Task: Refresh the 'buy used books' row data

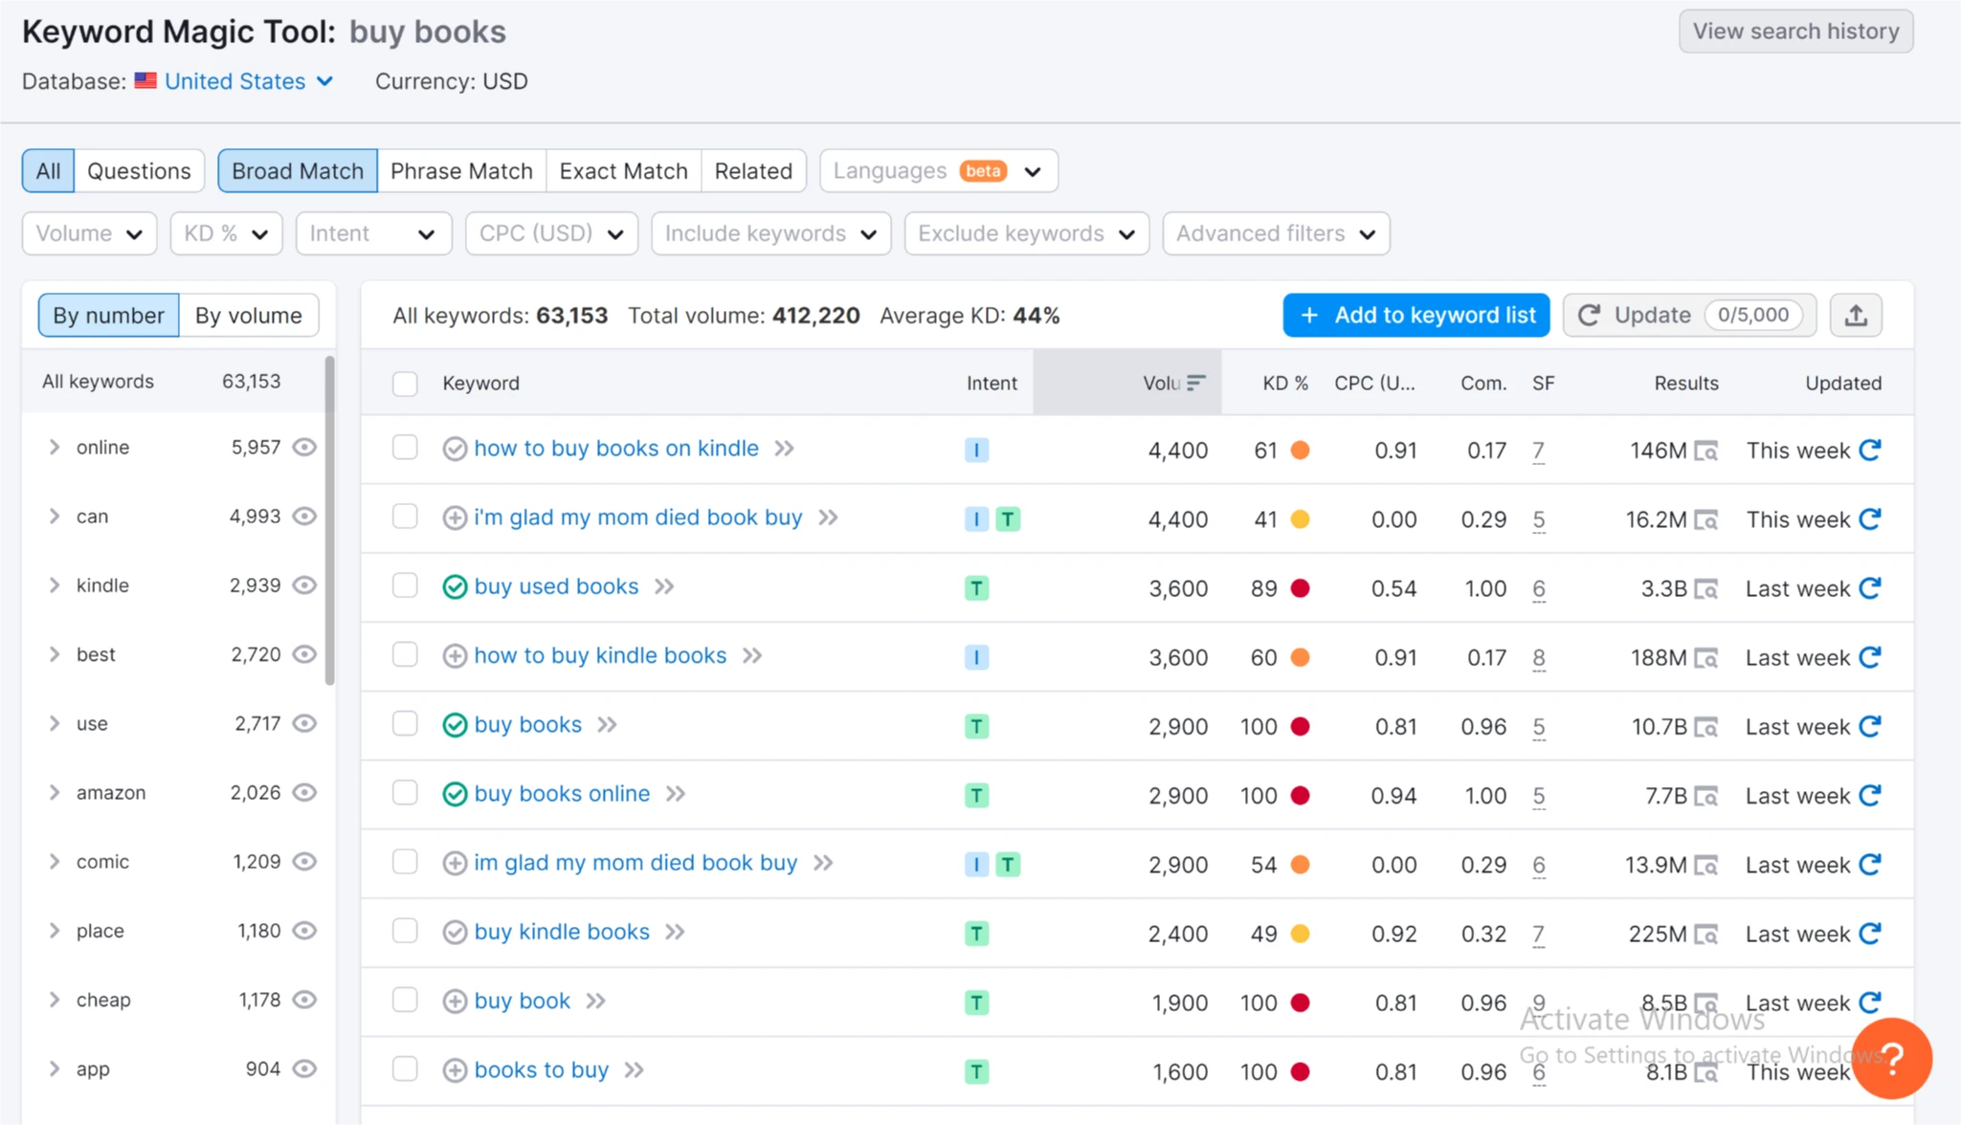Action: (x=1870, y=588)
